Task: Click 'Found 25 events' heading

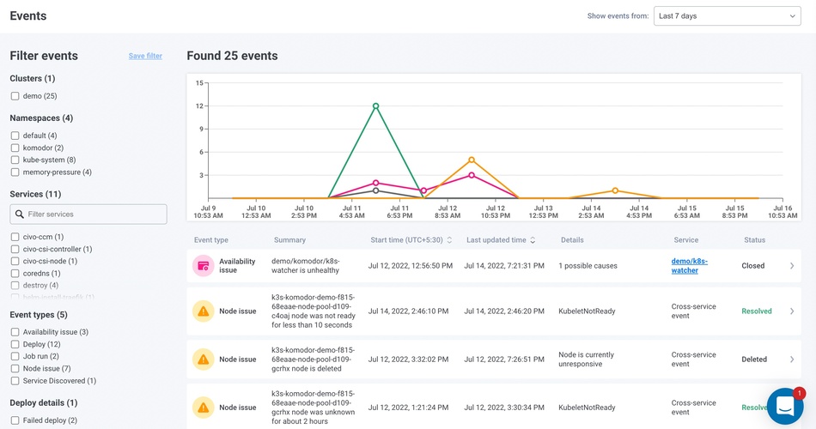Action: pyautogui.click(x=232, y=56)
